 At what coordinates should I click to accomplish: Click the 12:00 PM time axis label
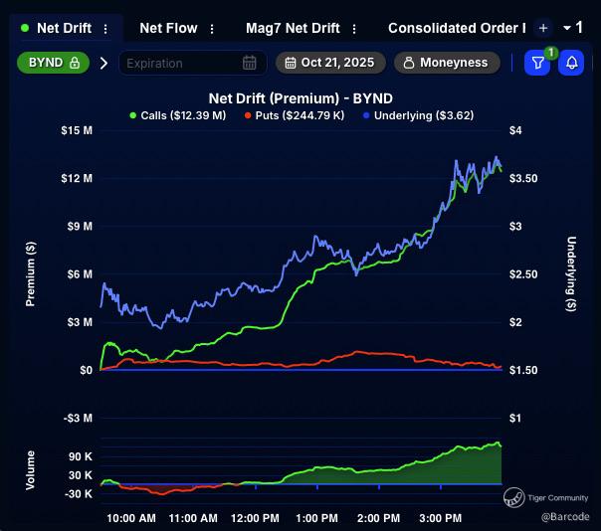coord(255,518)
